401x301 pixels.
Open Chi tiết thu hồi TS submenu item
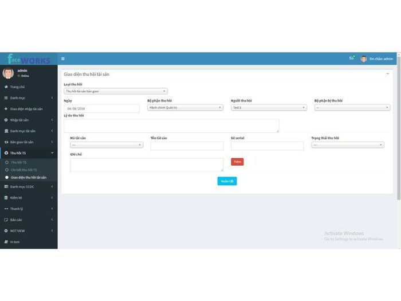[x=24, y=170]
